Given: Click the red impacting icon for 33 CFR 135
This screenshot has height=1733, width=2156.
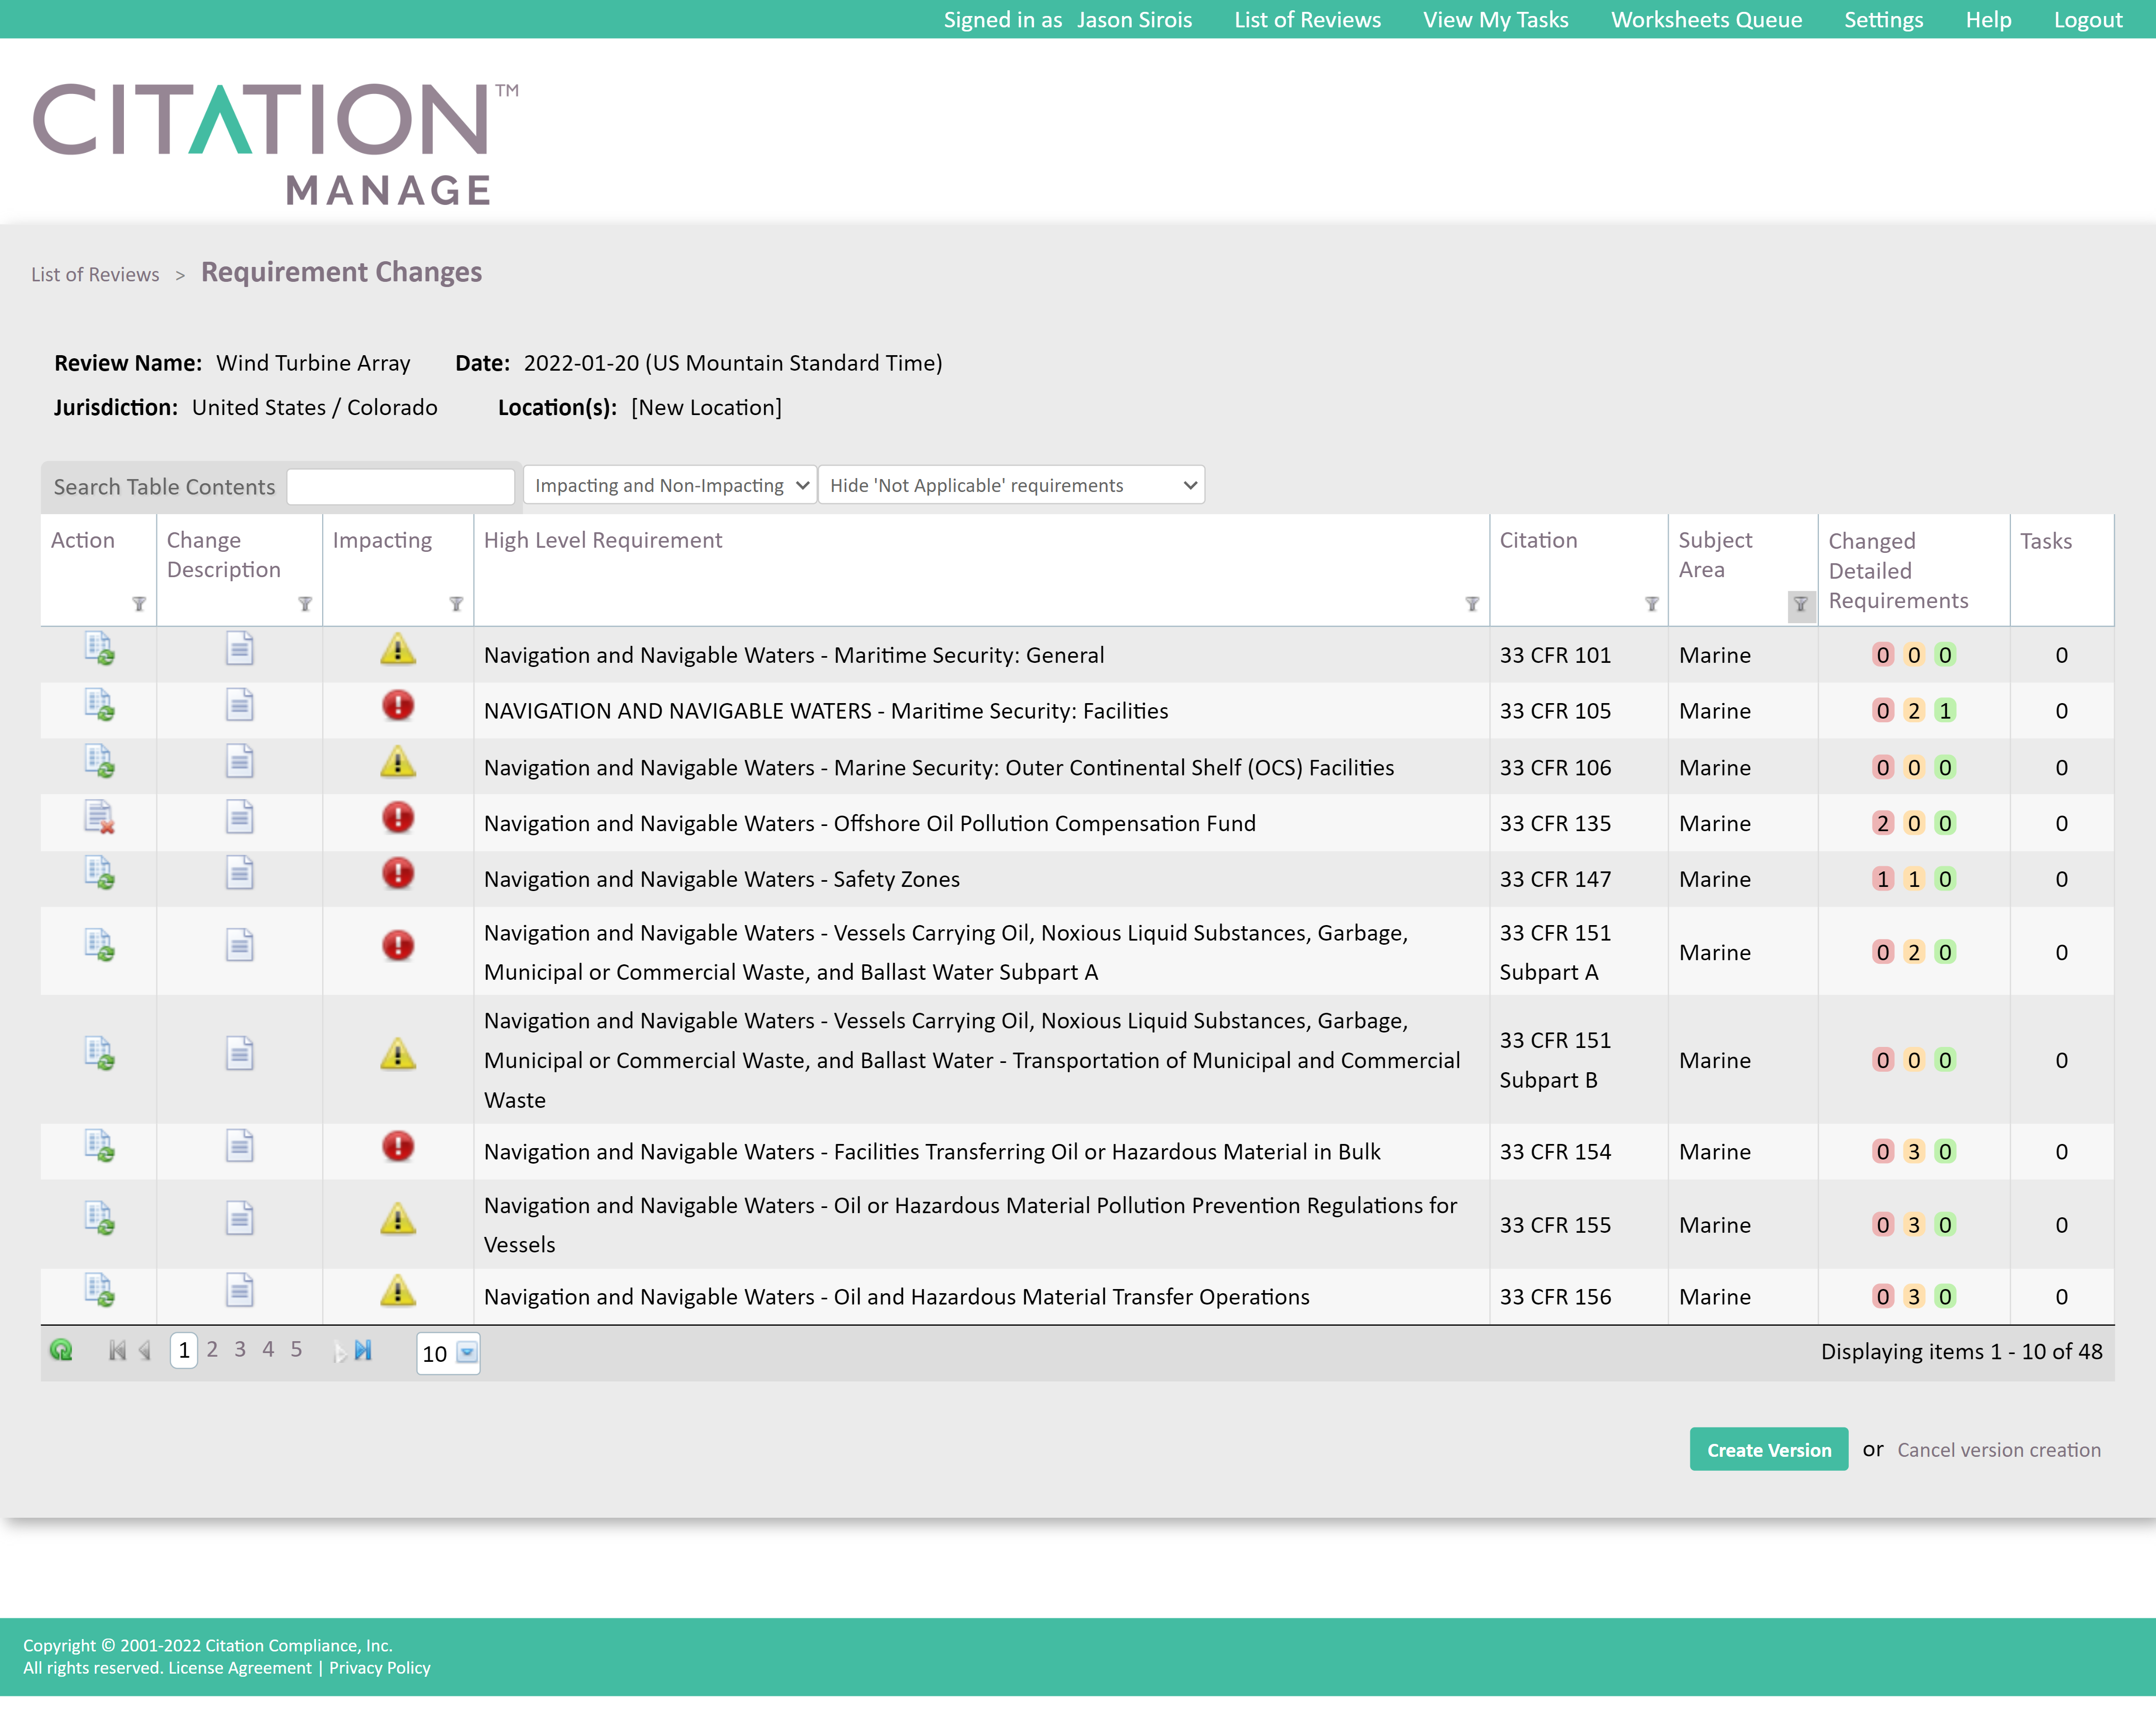Looking at the screenshot, I should (x=398, y=817).
